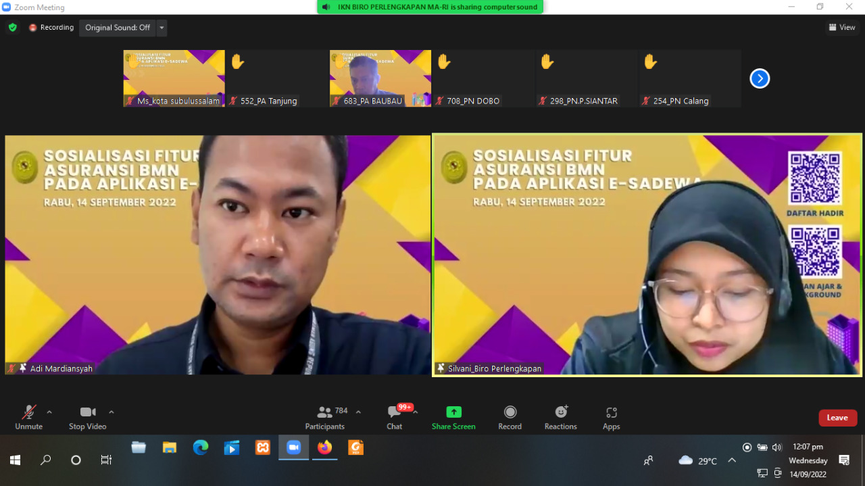Viewport: 865px width, 486px height.
Task: Open the Reactions menu
Action: (x=561, y=416)
